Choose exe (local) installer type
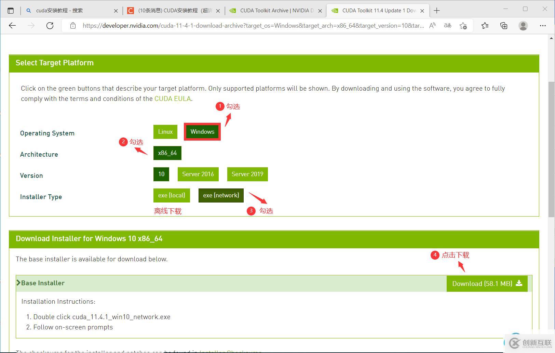This screenshot has height=353, width=555. click(x=172, y=196)
